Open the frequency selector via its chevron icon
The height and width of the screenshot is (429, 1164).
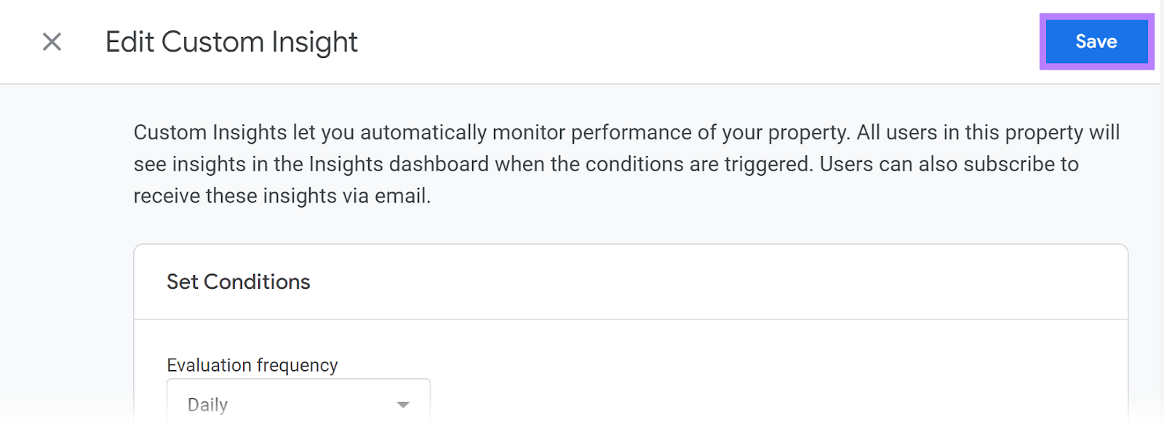point(402,405)
